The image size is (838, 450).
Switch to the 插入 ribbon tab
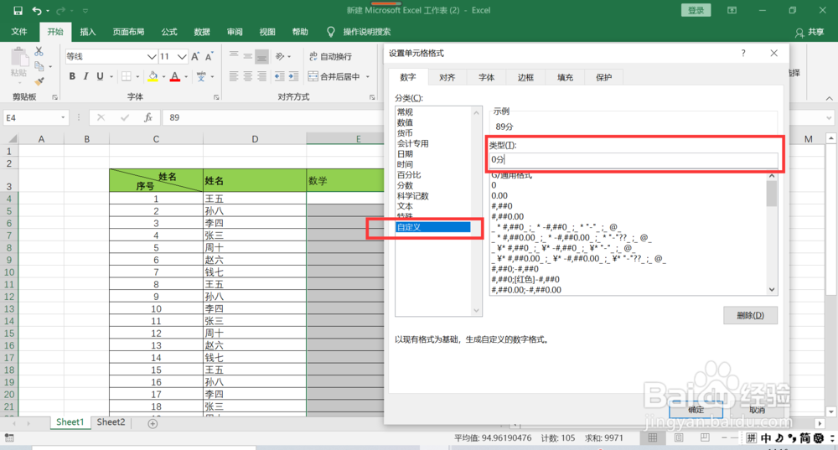(88, 32)
